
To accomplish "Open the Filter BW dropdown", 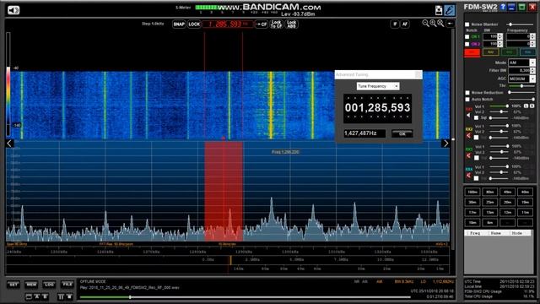I will [532, 71].
